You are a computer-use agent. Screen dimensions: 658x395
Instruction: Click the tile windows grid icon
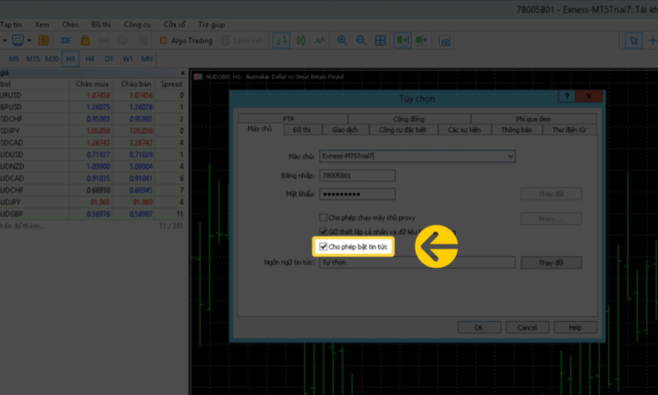point(380,41)
